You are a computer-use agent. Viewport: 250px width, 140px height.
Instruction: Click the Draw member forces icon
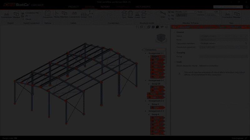pyautogui.click(x=163, y=15)
